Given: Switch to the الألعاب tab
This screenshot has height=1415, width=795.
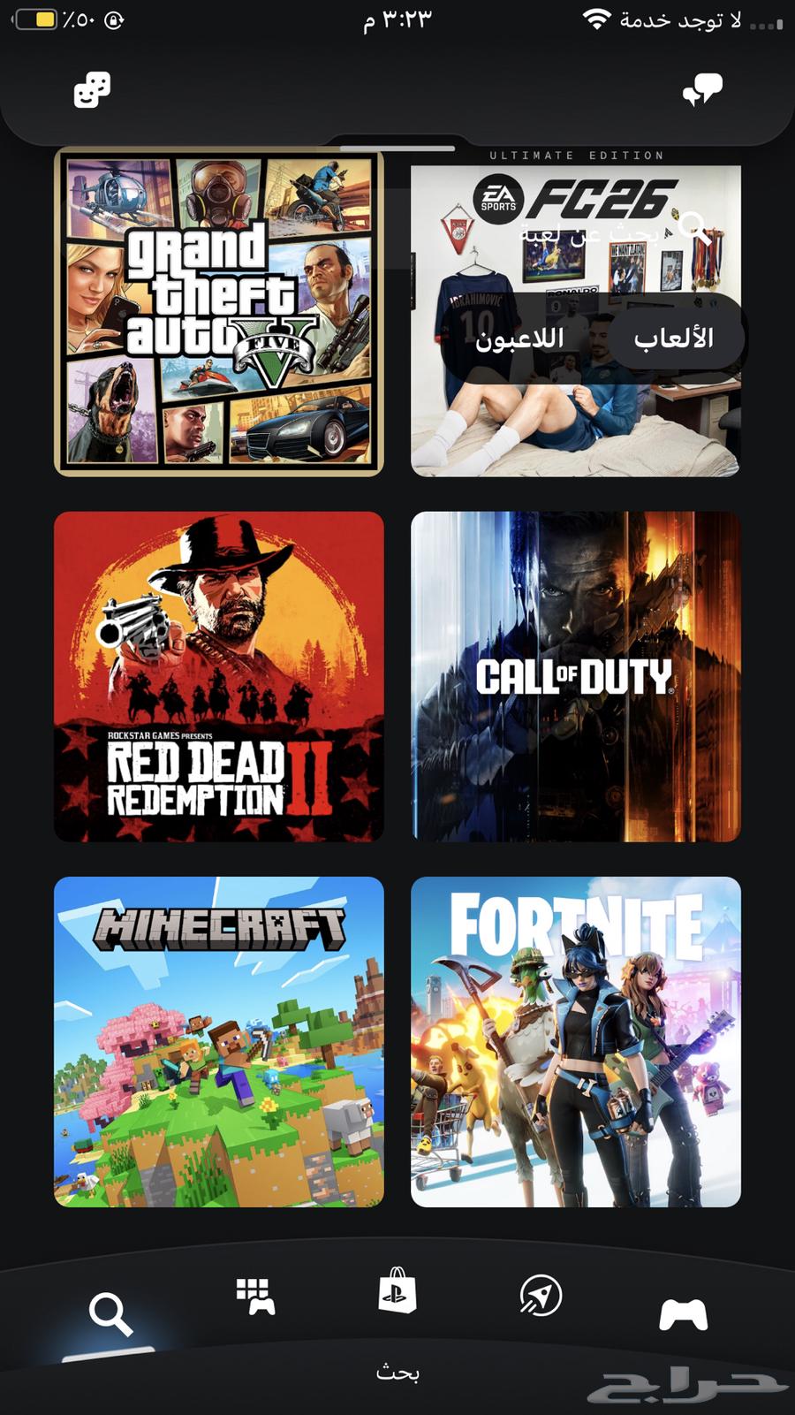Looking at the screenshot, I should tap(673, 338).
